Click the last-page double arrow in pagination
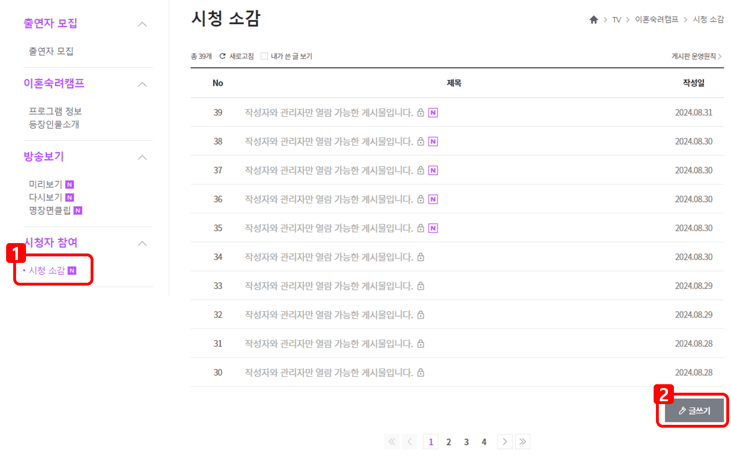 point(522,441)
